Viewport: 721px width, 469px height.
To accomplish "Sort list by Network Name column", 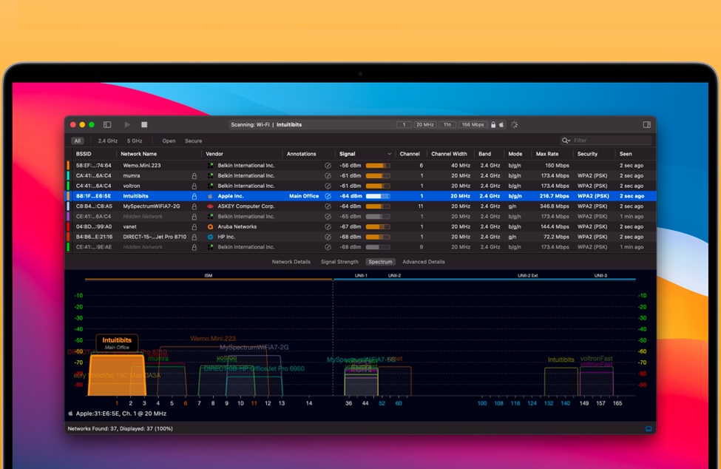I will 139,154.
